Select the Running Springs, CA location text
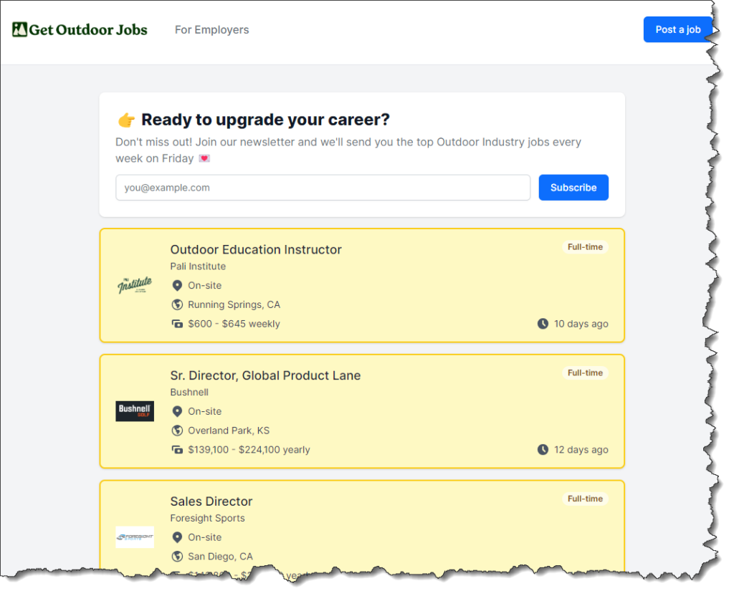 coord(234,304)
